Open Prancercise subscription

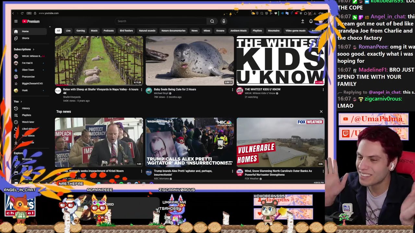30,77
